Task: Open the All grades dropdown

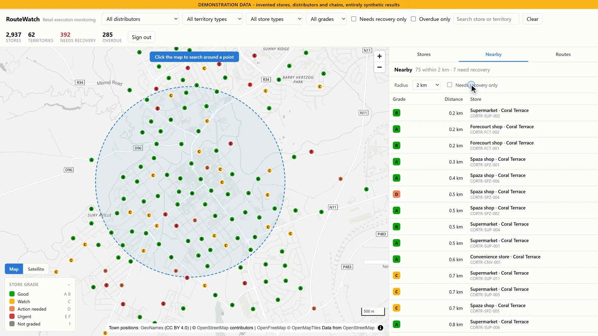Action: coord(327,19)
